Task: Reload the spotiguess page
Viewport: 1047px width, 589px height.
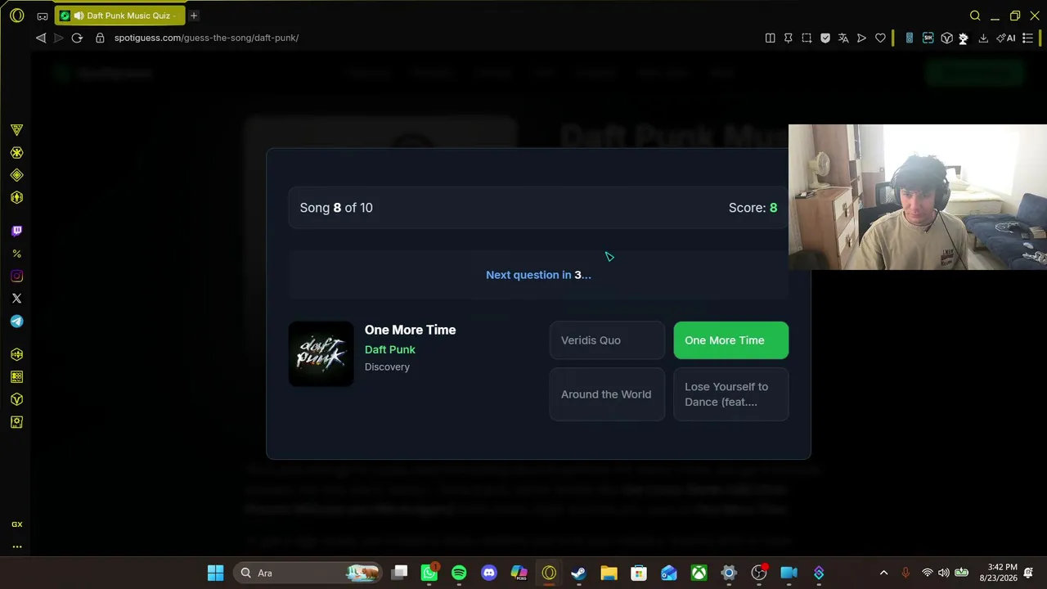Action: 77,38
